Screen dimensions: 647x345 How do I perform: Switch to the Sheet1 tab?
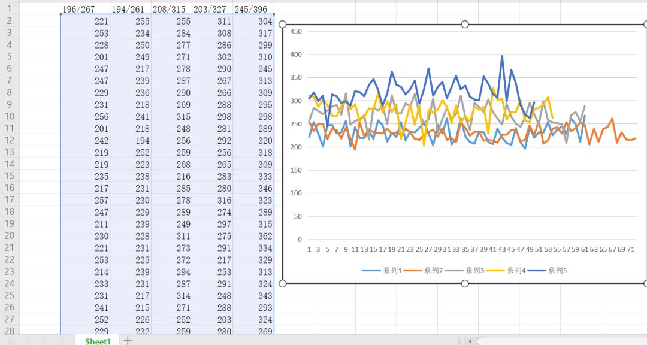click(98, 341)
